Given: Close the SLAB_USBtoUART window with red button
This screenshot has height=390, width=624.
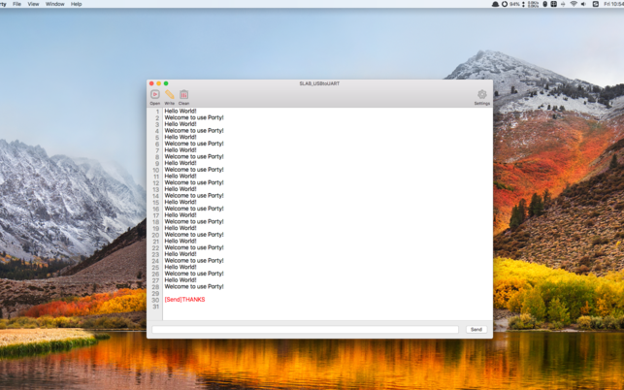Looking at the screenshot, I should click(151, 83).
